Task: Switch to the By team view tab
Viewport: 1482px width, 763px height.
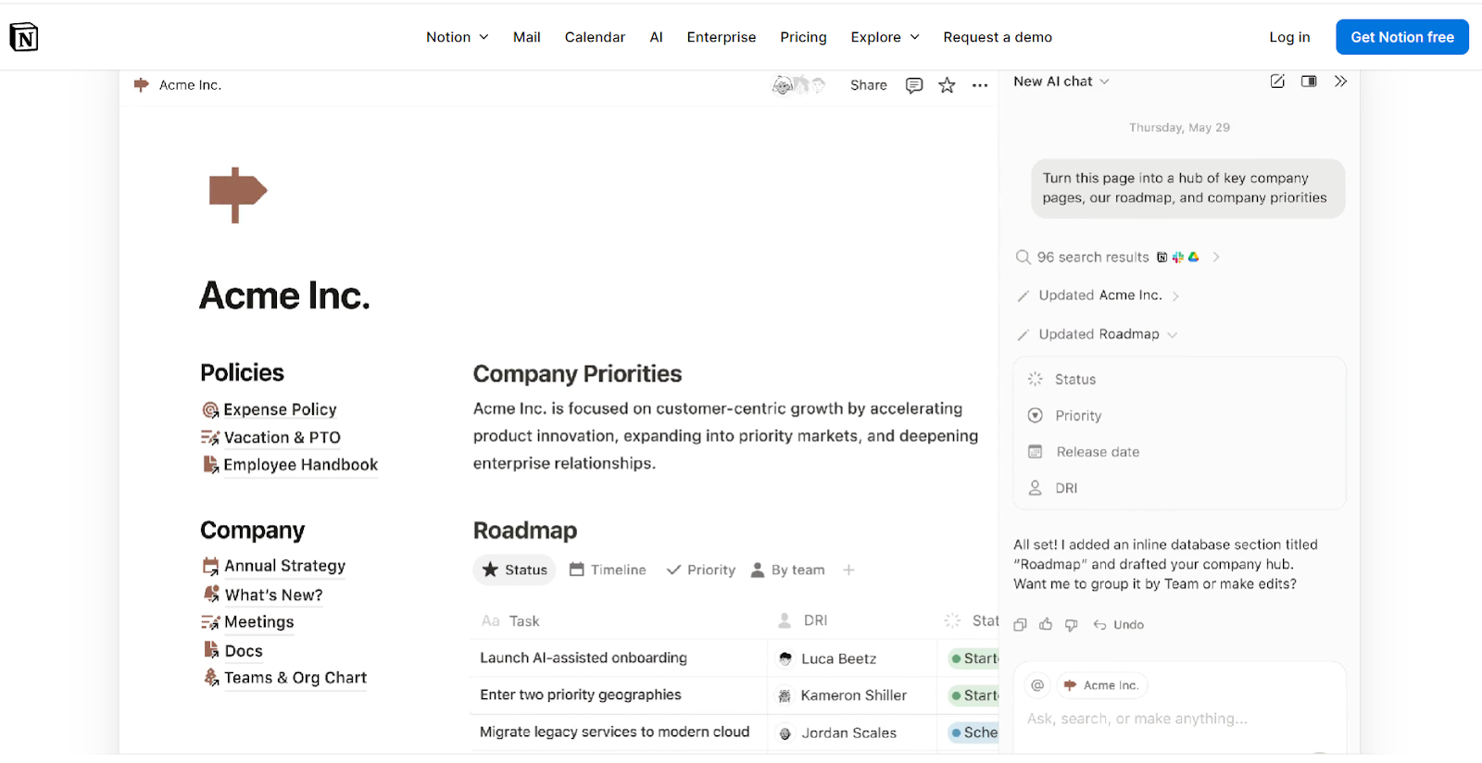Action: (787, 569)
